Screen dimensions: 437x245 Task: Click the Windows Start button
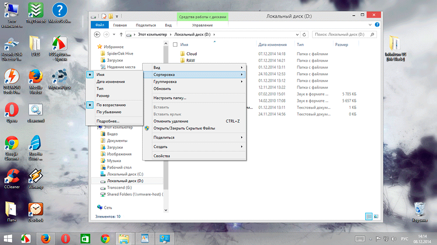[x=8, y=238]
